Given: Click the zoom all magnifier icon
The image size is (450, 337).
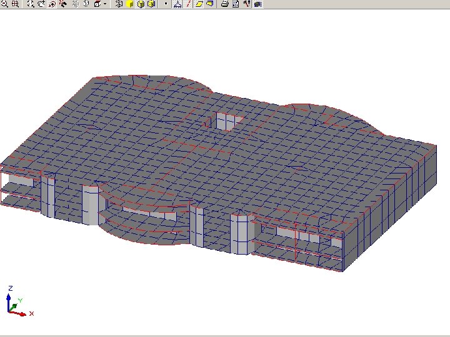Looking at the screenshot, I should [31, 4].
